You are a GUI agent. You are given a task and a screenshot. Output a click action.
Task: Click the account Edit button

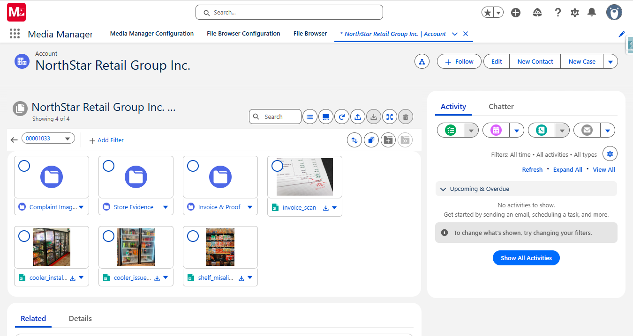pos(497,61)
